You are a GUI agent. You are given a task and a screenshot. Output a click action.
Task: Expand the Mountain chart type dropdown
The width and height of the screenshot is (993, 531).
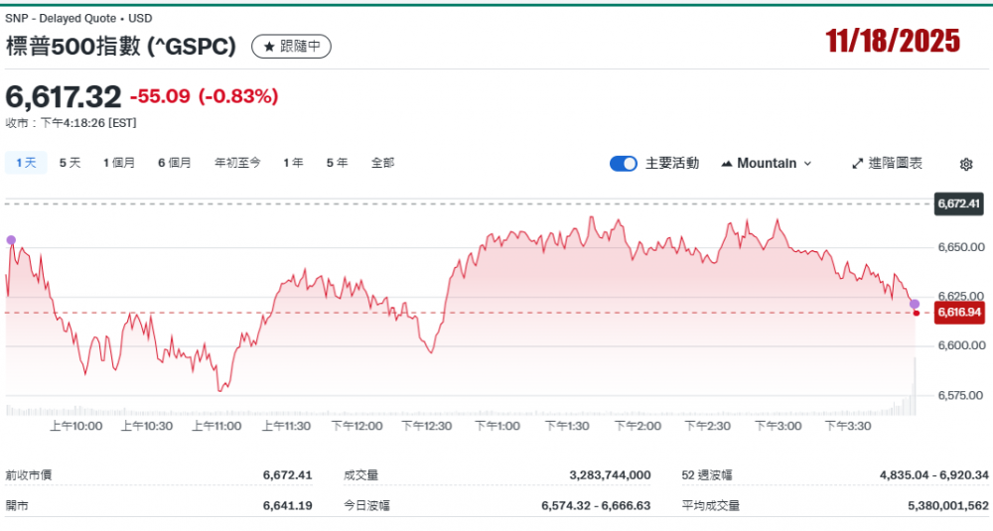(766, 164)
